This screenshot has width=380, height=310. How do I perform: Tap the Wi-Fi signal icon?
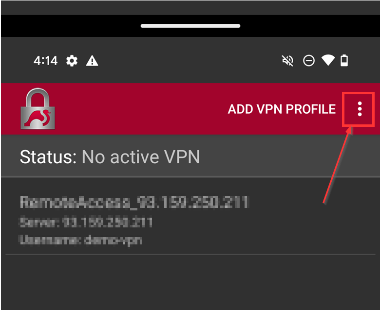click(x=328, y=60)
